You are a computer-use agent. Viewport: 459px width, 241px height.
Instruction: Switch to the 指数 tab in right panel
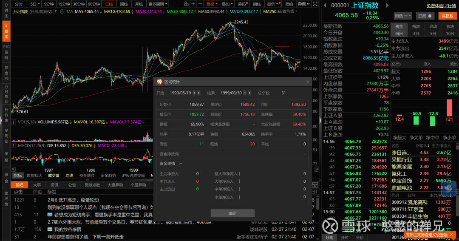(416, 26)
